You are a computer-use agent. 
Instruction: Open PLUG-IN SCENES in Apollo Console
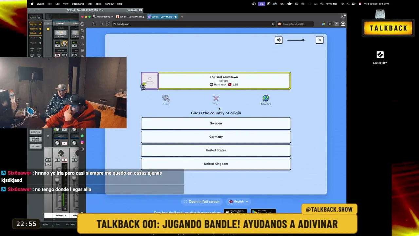tap(35, 139)
